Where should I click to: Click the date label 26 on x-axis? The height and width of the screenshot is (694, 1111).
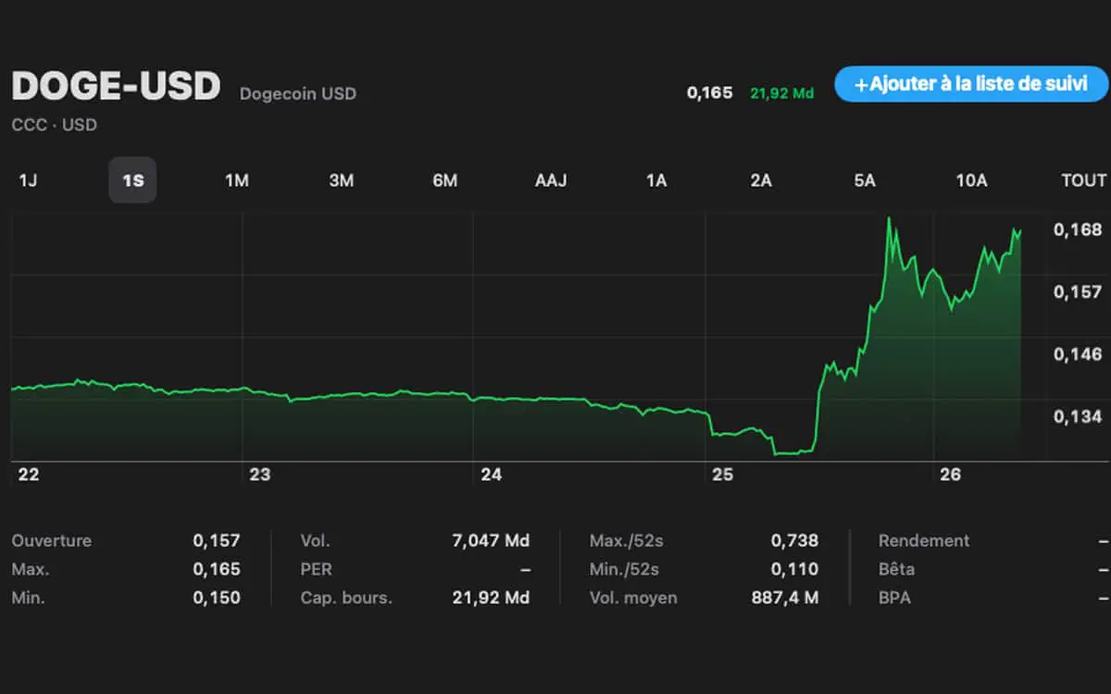(951, 475)
